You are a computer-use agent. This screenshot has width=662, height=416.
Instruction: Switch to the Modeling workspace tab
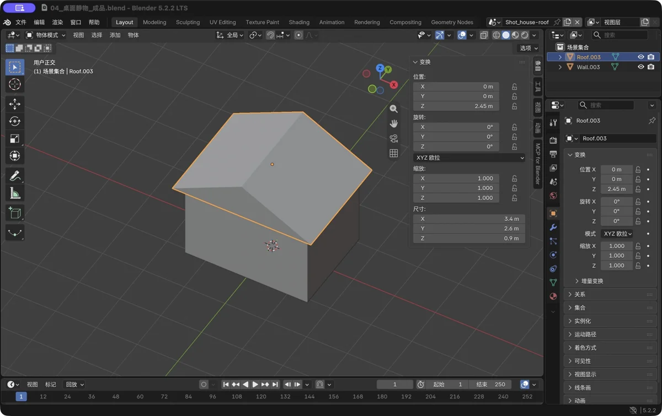coord(154,23)
